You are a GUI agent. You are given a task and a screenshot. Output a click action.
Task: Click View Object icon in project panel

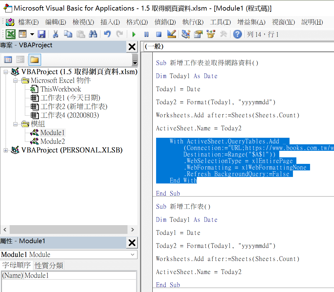click(21, 60)
